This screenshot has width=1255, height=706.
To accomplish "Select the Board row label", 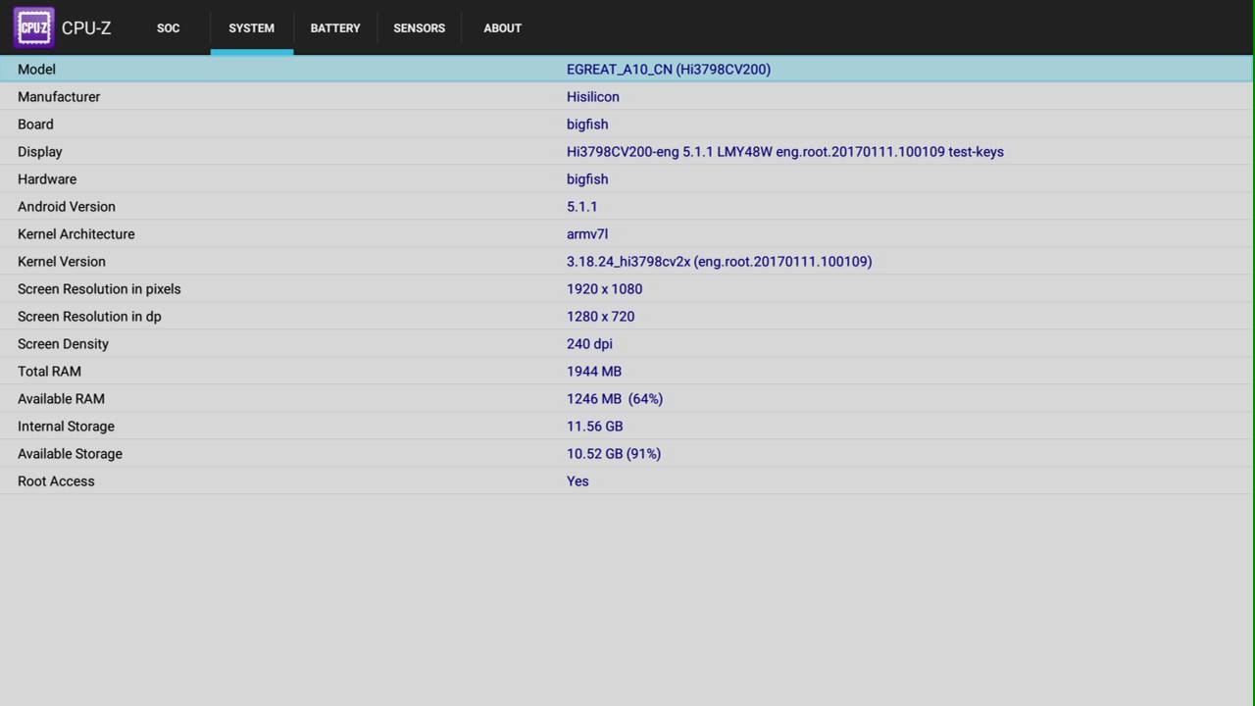I will (35, 125).
